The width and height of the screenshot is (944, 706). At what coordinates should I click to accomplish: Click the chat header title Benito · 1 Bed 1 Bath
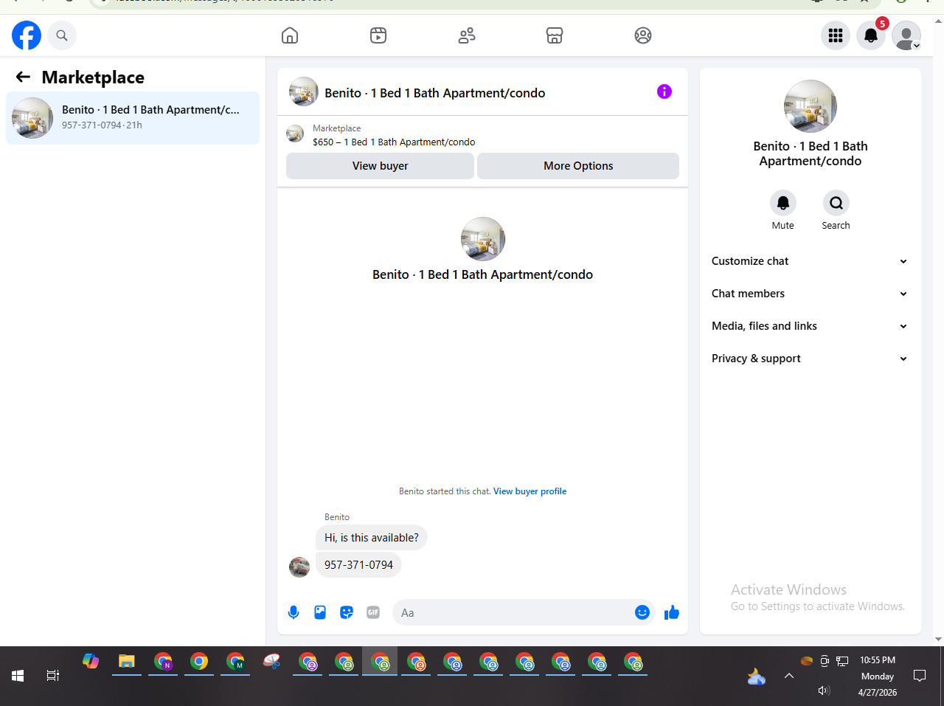435,93
